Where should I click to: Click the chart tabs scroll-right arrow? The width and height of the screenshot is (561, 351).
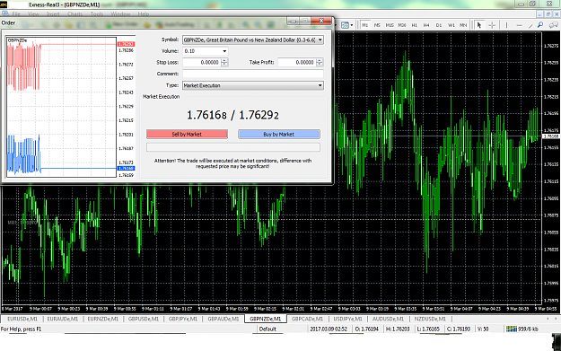coord(556,319)
